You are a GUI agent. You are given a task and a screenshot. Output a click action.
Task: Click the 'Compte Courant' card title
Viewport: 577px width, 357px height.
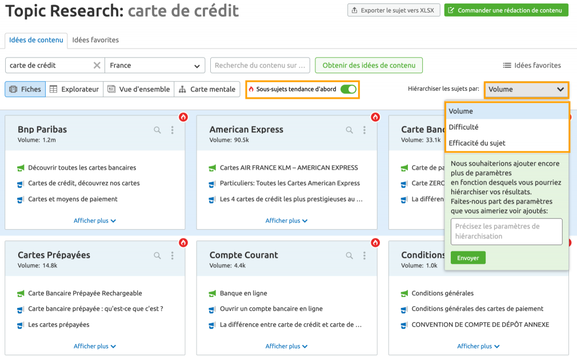pos(243,255)
